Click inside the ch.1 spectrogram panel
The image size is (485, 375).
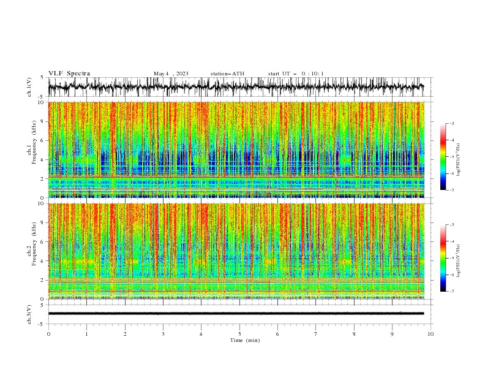pyautogui.click(x=236, y=150)
